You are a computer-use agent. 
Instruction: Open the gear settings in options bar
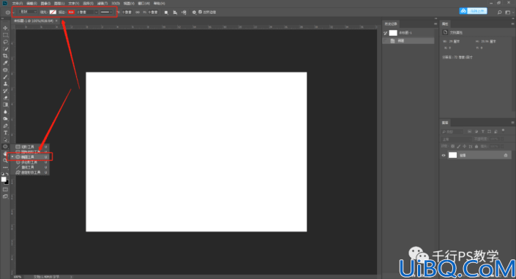tap(194, 12)
